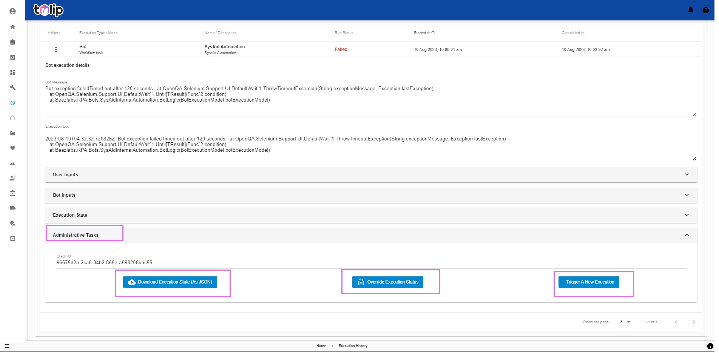719x353 pixels.
Task: Click Trigger A New Execution button
Action: pos(589,282)
